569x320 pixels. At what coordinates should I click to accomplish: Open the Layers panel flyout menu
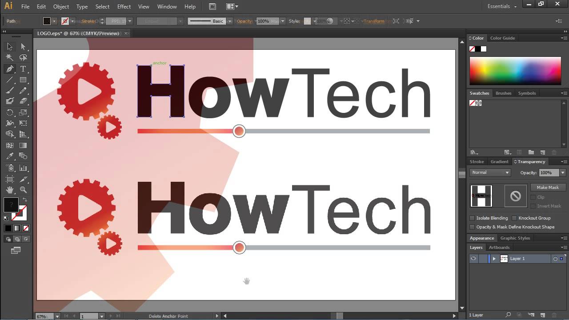point(563,248)
